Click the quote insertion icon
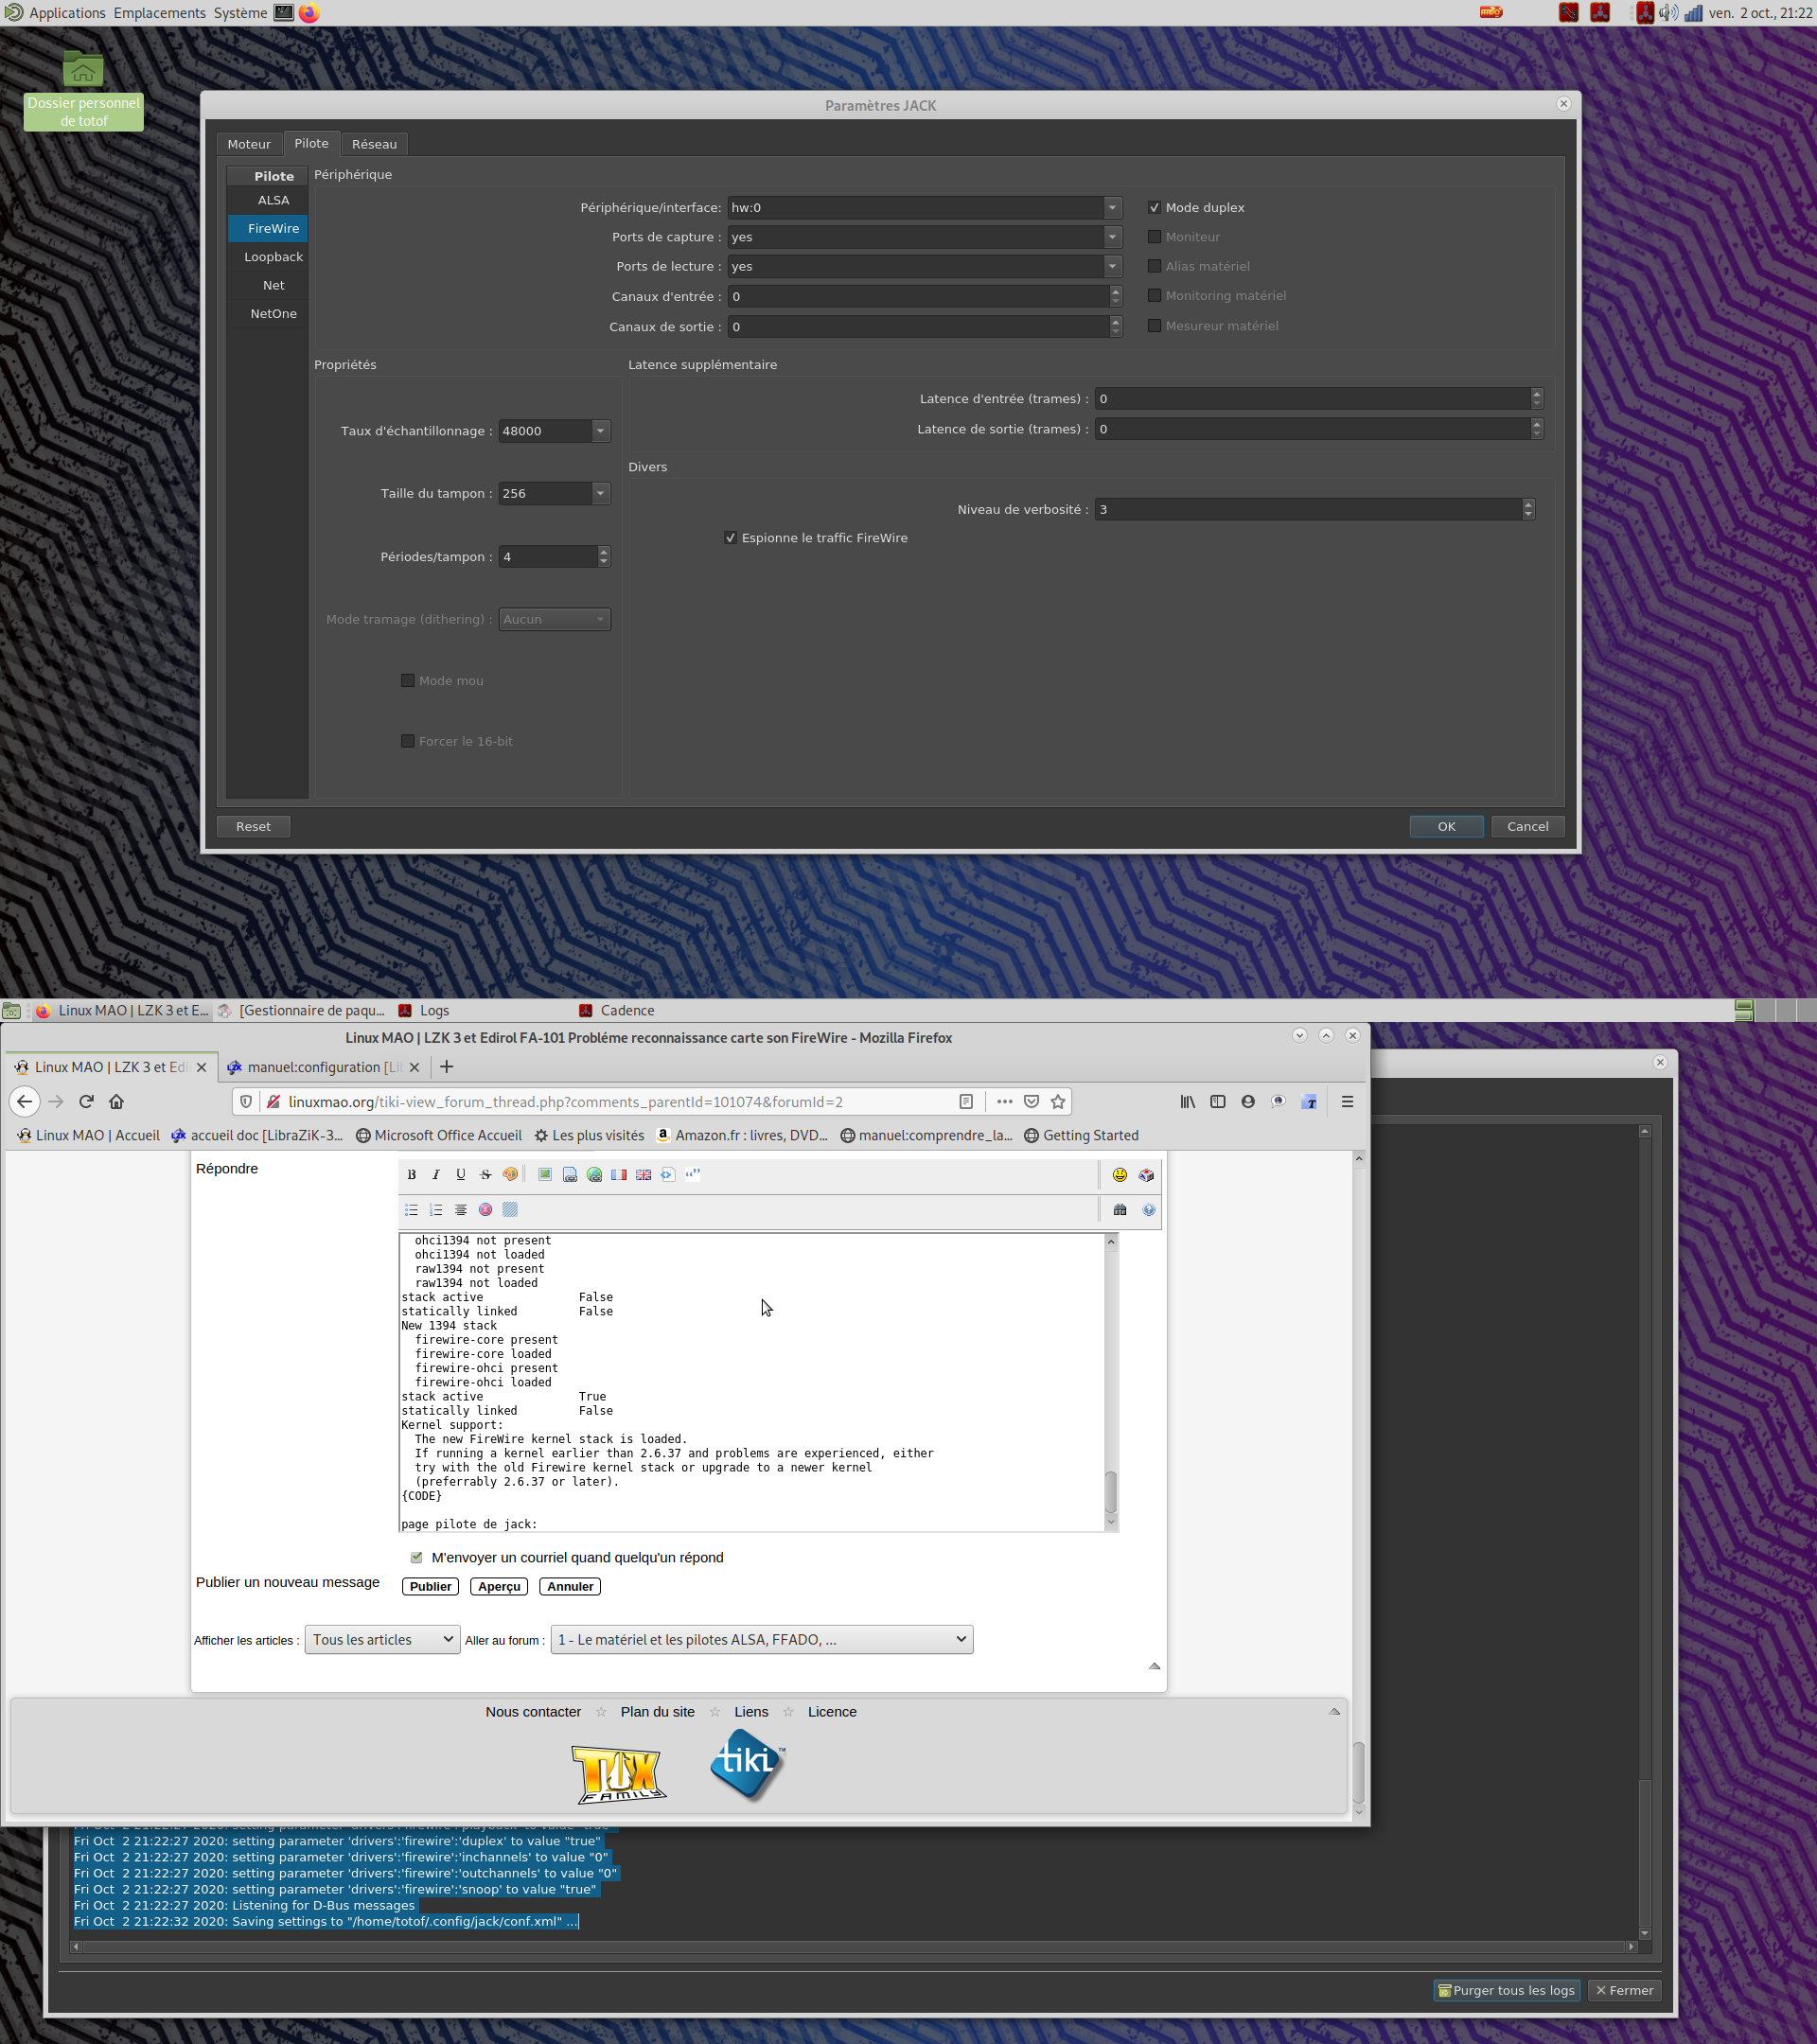Image resolution: width=1817 pixels, height=2044 pixels. click(693, 1175)
